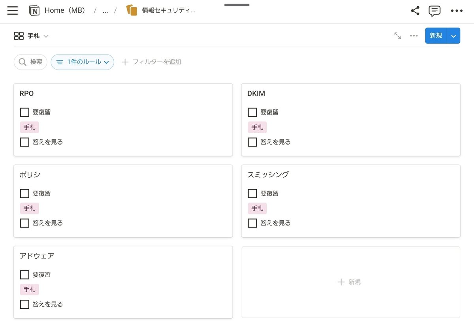The image size is (474, 325).
Task: Check 要復習 on the RPO card
Action: 24,112
